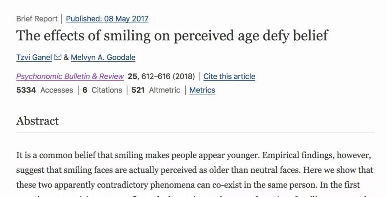
Task: Open author Tzvi Ganel's profile link
Action: [34, 57]
